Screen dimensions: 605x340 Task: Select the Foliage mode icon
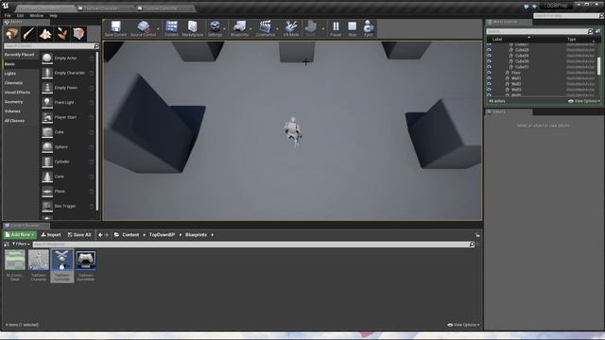(x=62, y=34)
